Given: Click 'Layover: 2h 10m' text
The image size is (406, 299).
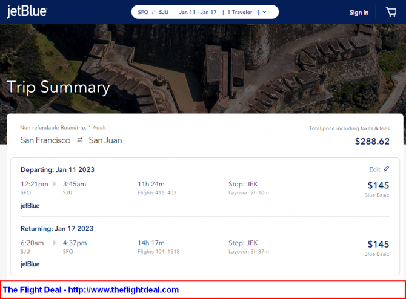Looking at the screenshot, I should click(248, 192).
